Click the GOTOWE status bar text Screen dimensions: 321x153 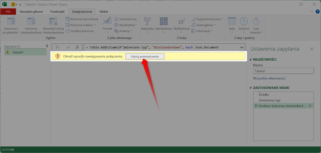pyautogui.click(x=8, y=150)
